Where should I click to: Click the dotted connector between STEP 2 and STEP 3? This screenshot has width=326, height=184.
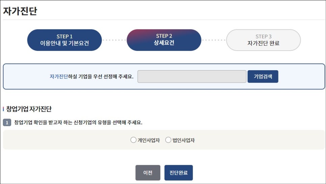tap(214, 40)
